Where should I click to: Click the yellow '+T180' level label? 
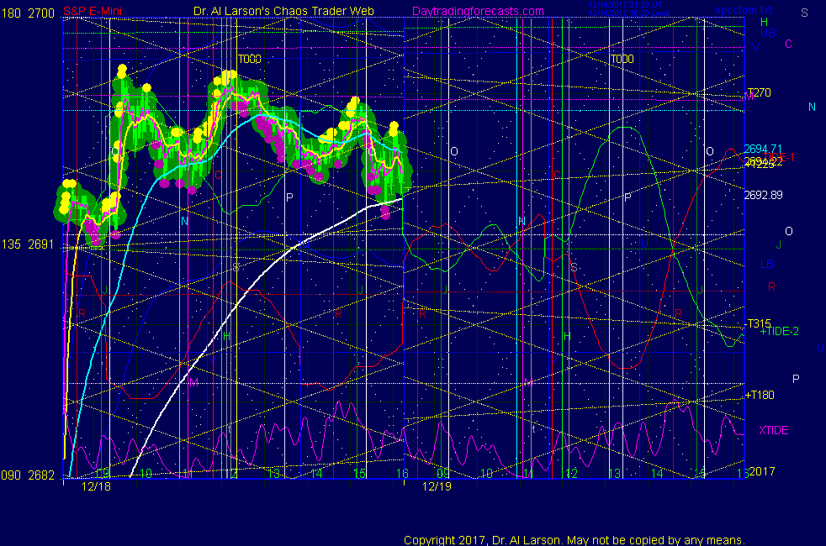point(760,395)
